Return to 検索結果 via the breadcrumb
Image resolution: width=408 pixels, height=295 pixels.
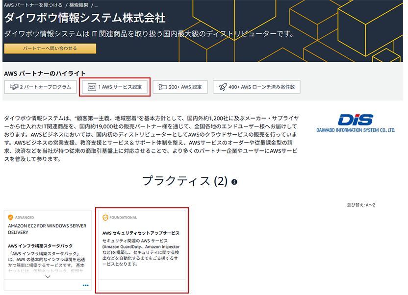(80, 4)
